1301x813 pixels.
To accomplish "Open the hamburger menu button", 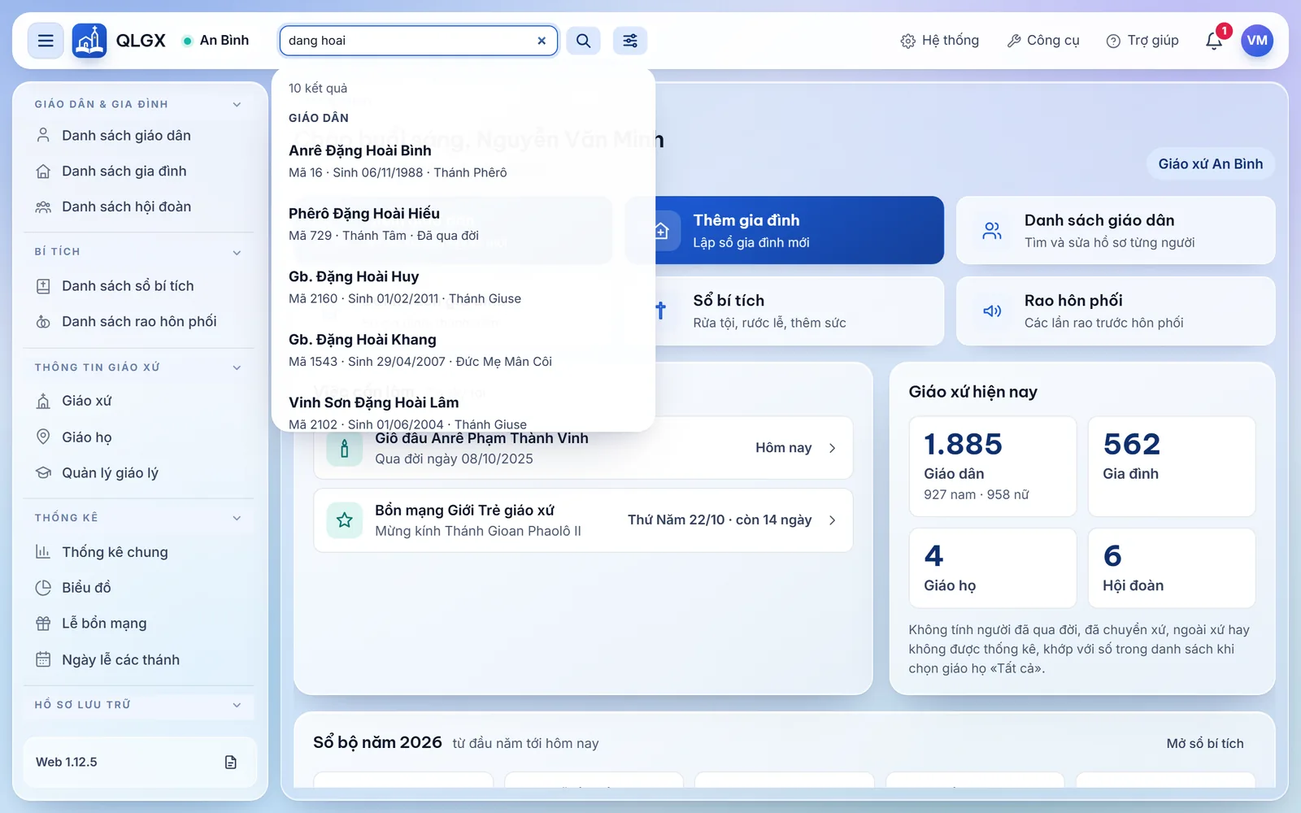I will (x=46, y=41).
